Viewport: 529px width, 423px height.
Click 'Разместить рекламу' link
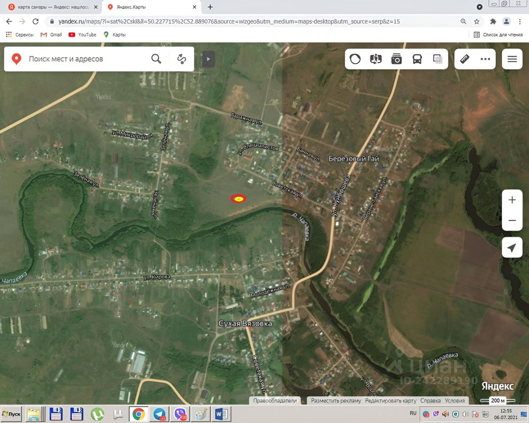pos(336,401)
